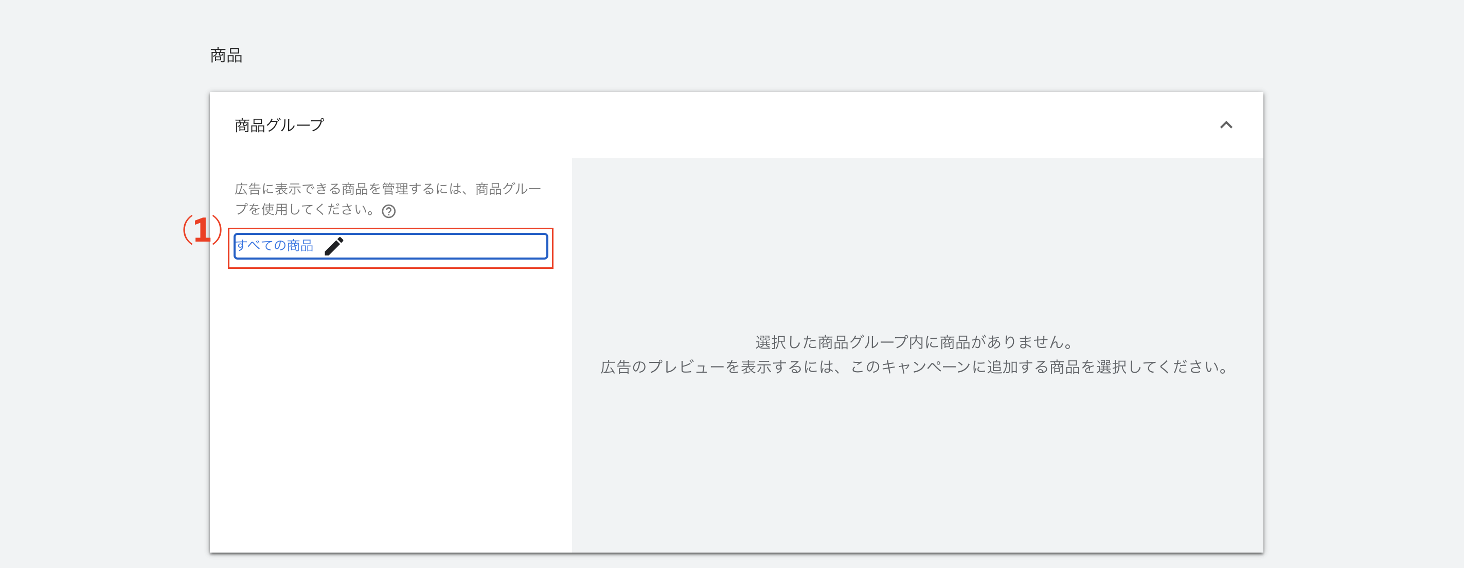Click the 商品グループ card title
The height and width of the screenshot is (568, 1464).
click(x=279, y=125)
